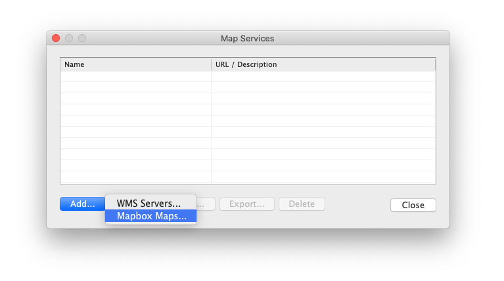Select the first empty row's URL cell
504x281 pixels.
coord(322,76)
